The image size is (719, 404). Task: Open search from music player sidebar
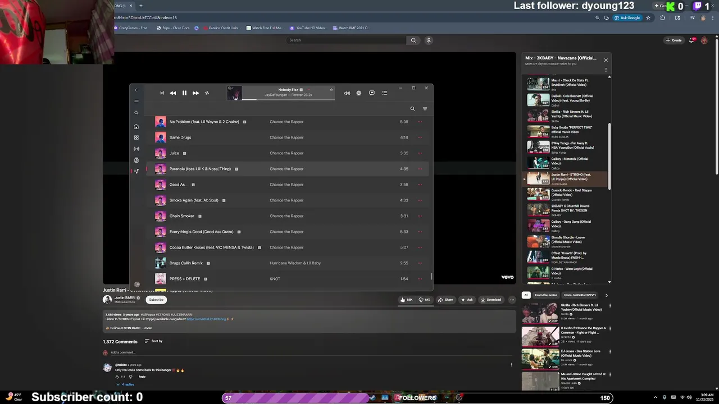click(136, 113)
